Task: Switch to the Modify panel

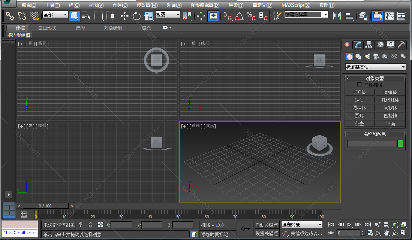Action: pos(358,45)
